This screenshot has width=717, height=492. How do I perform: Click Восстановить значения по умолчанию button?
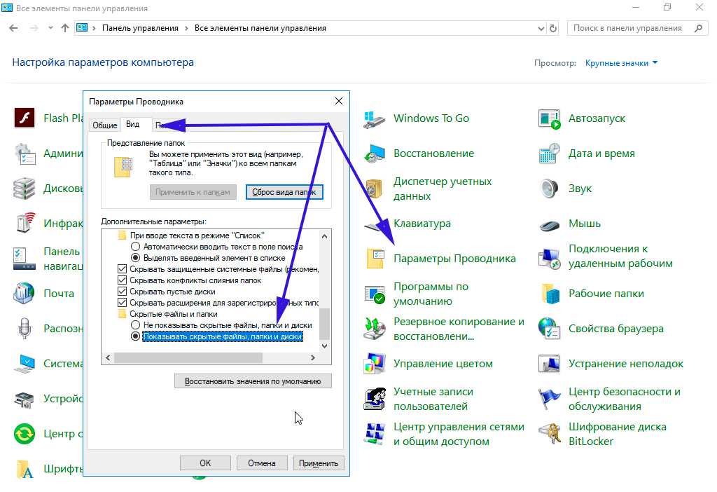pyautogui.click(x=253, y=381)
